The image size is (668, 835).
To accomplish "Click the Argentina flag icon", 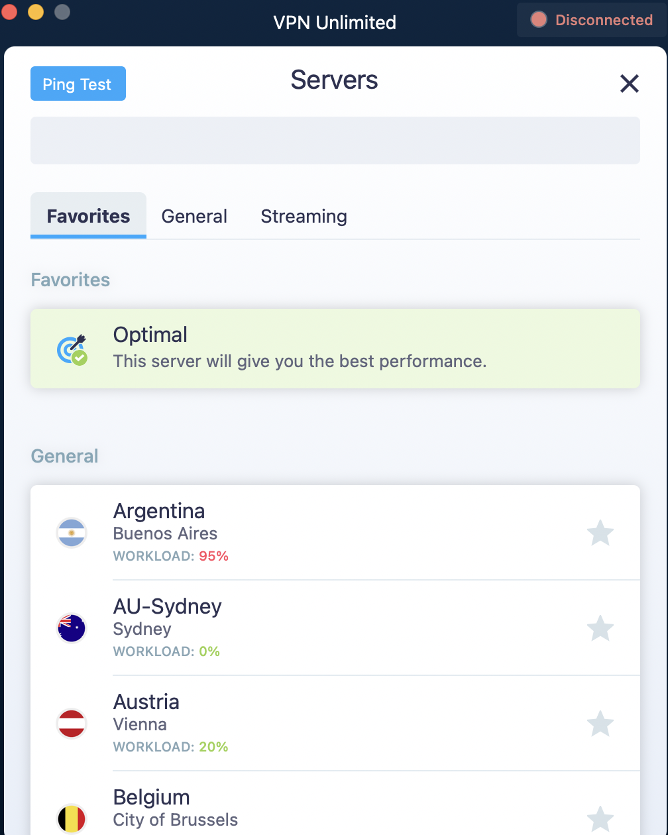I will click(72, 533).
